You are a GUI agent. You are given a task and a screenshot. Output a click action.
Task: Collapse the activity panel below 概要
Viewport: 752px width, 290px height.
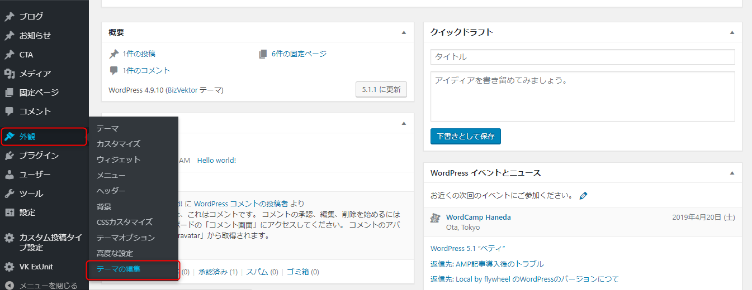pyautogui.click(x=404, y=123)
